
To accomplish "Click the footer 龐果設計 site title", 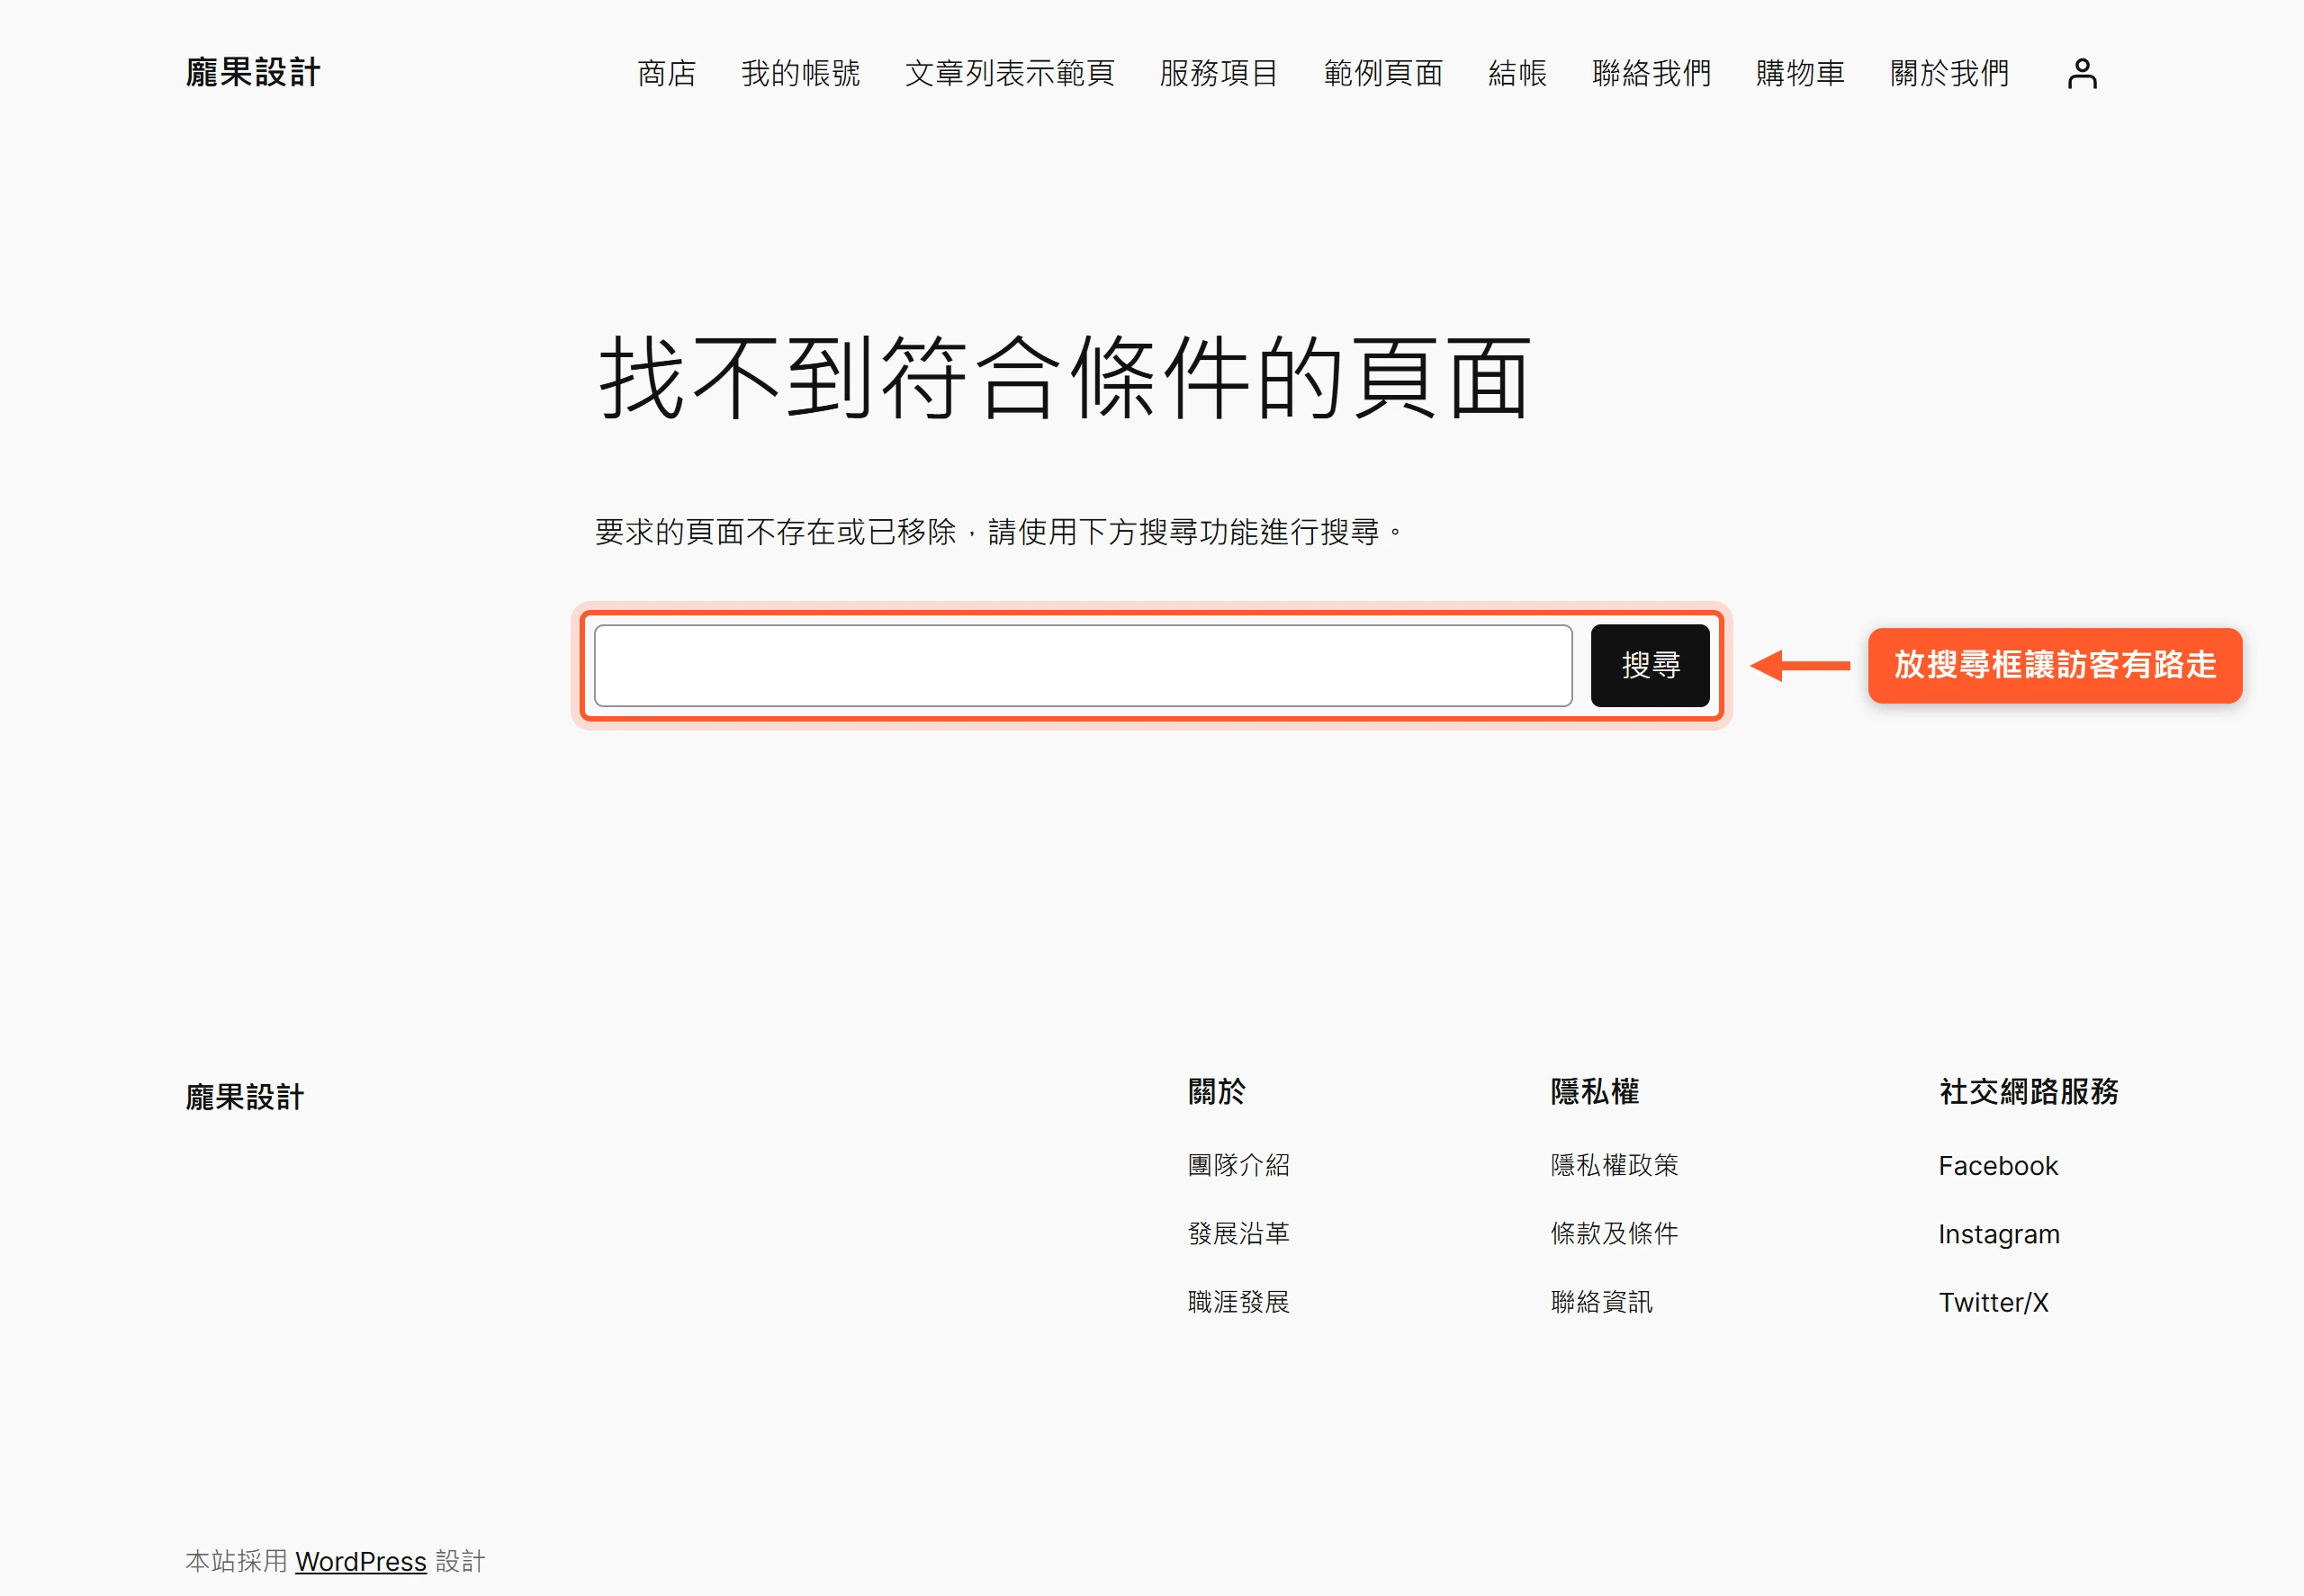I will pyautogui.click(x=244, y=1097).
